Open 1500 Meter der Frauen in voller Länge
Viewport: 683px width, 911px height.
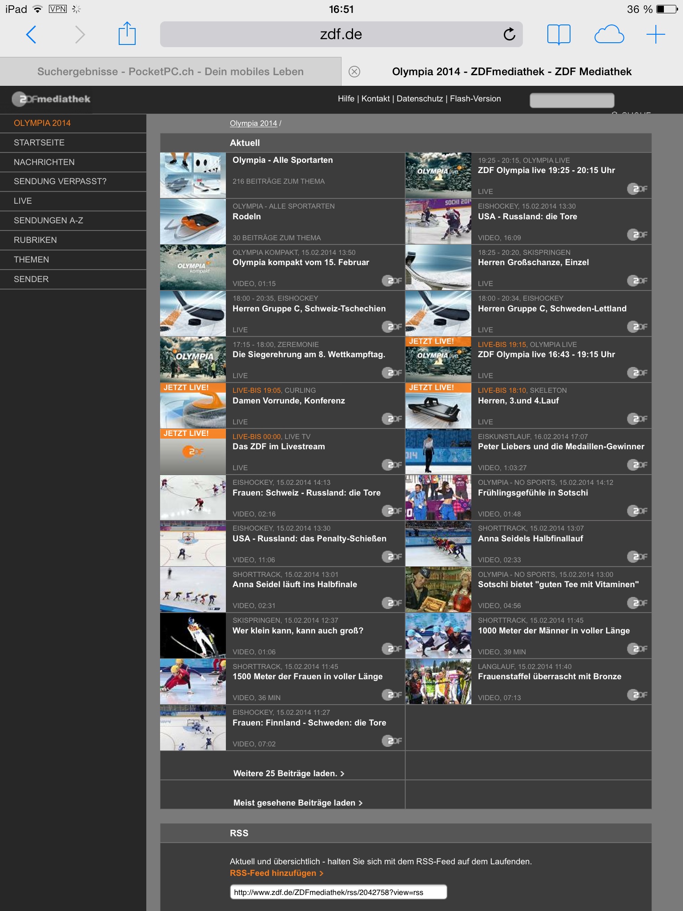[308, 677]
